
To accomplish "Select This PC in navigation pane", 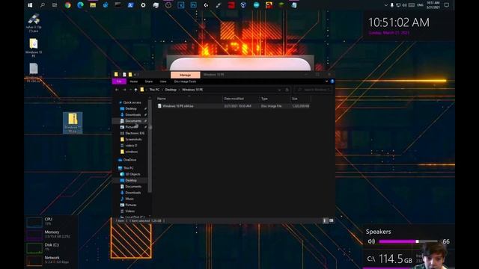I will 128,168.
